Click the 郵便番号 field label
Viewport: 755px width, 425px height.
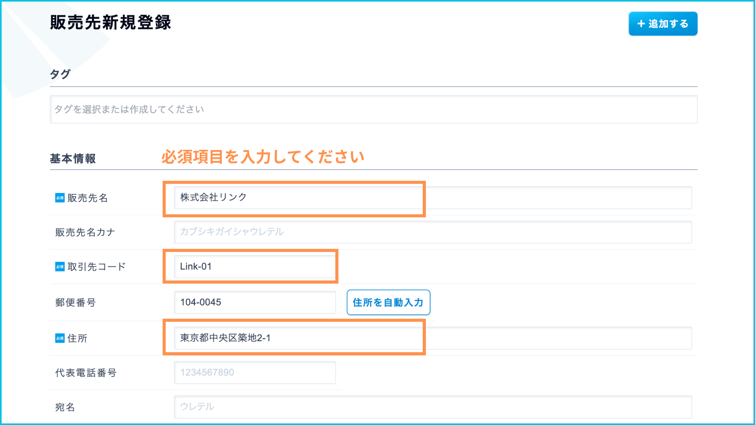75,303
